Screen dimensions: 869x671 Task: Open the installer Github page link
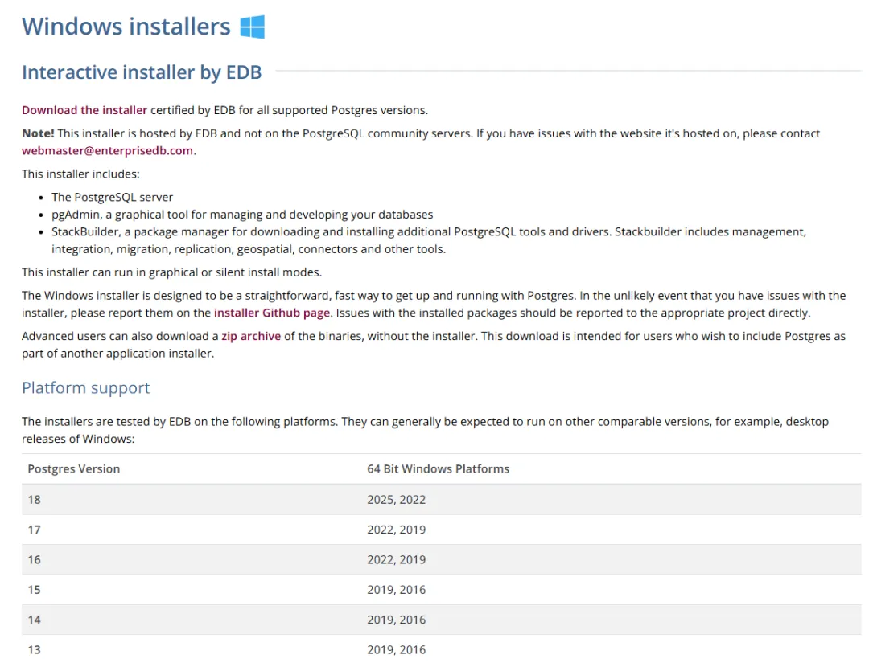coord(272,313)
